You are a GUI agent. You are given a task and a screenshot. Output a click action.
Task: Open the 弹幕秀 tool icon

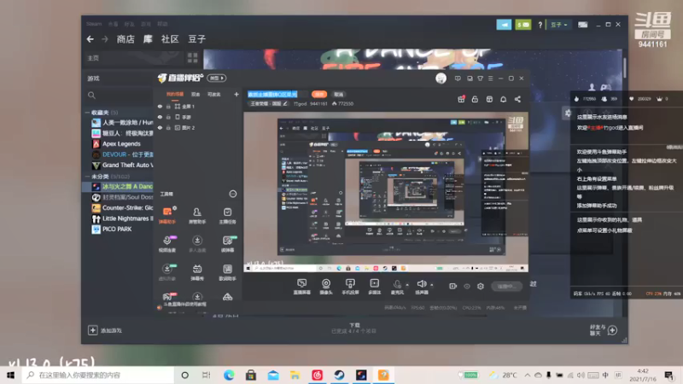(x=197, y=272)
